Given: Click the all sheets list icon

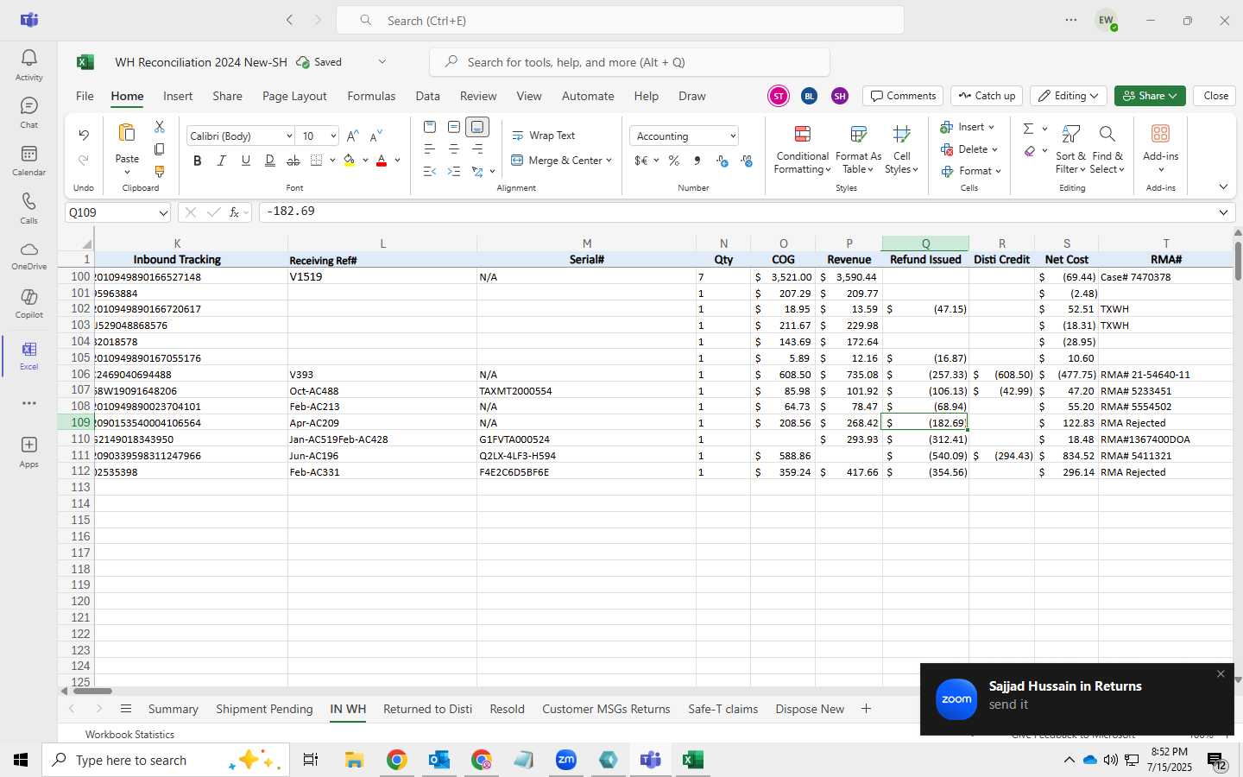Looking at the screenshot, I should 126,709.
